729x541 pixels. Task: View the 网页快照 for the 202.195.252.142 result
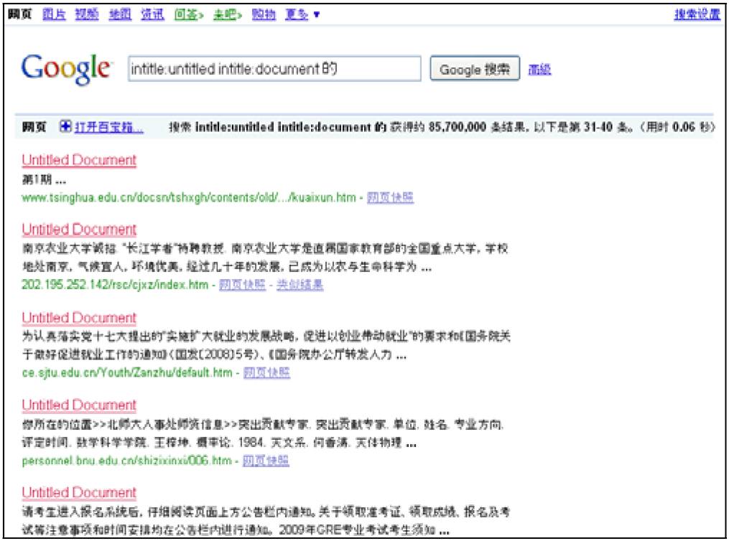[242, 284]
